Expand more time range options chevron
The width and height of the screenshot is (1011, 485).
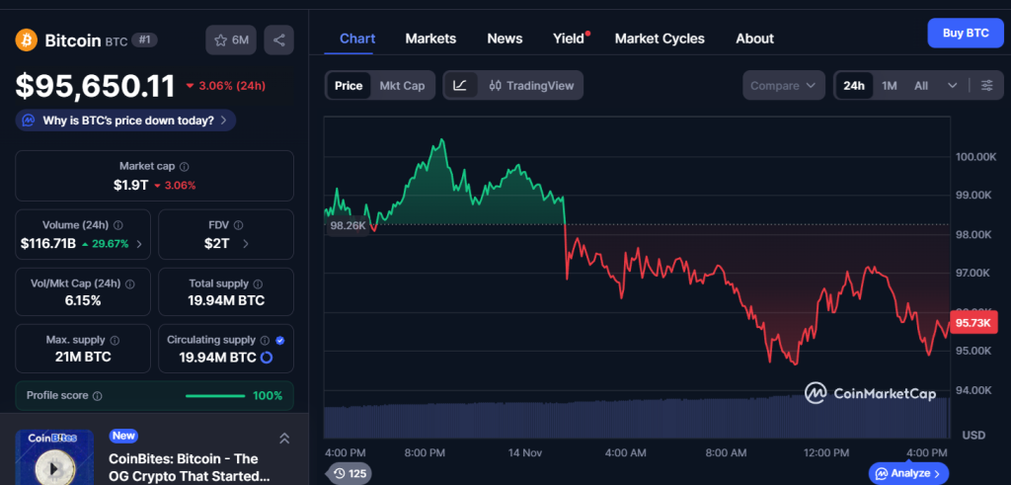coord(952,86)
